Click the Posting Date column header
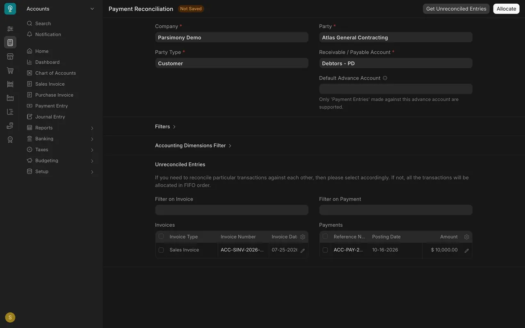Image resolution: width=525 pixels, height=328 pixels. pos(395,237)
